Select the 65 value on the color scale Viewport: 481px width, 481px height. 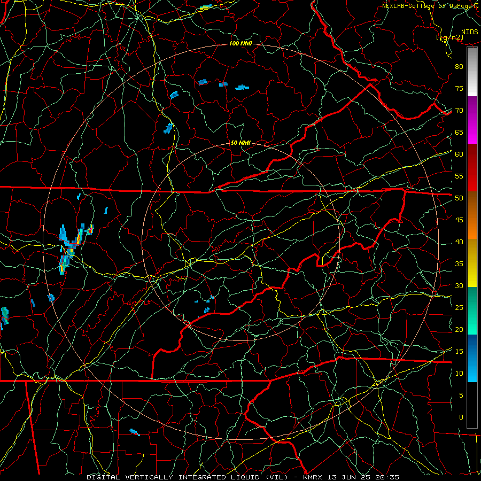(459, 133)
